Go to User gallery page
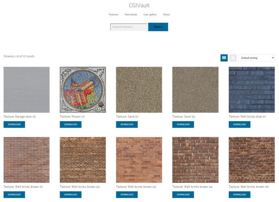The image size is (279, 202). pos(150,15)
